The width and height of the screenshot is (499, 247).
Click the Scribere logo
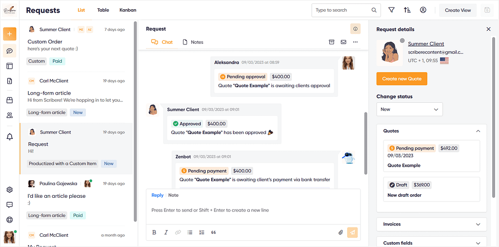point(10,10)
